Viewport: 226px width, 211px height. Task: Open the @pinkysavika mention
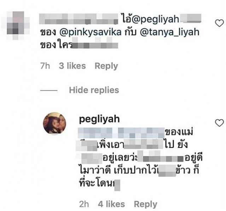(x=91, y=33)
